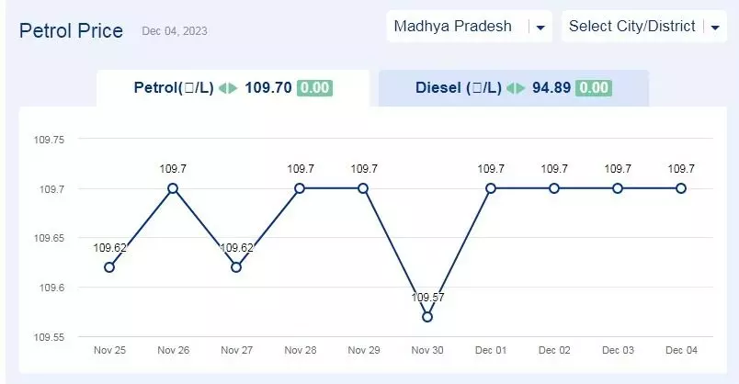Viewport: 739px width, 384px height.
Task: Select the Nov 28 data point marker
Action: click(x=300, y=188)
